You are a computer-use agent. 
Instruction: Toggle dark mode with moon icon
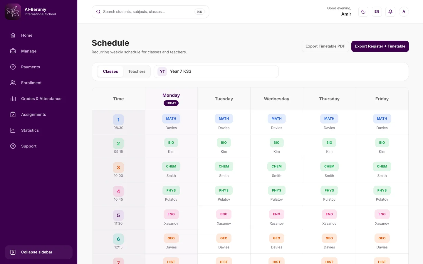click(x=363, y=12)
